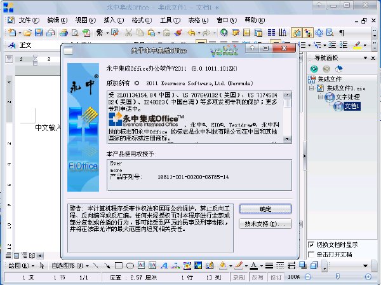381x285 pixels.
Task: Insert WordArt with the slanted A icon
Action: coord(164,265)
